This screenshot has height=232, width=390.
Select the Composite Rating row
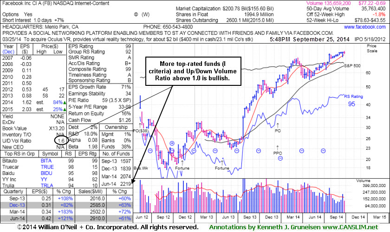tap(100, 69)
